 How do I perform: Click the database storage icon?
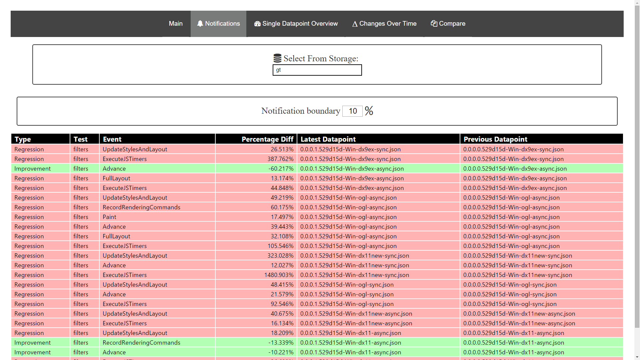pyautogui.click(x=277, y=58)
